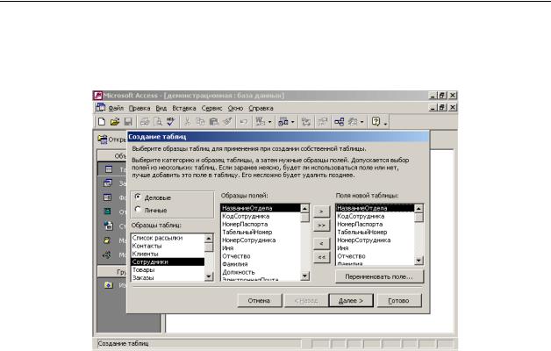
Task: Select the Деловые radio button
Action: pyautogui.click(x=138, y=197)
